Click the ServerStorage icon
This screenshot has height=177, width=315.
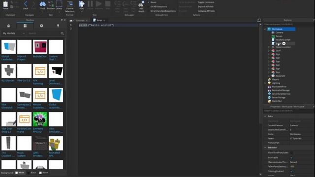269,97
